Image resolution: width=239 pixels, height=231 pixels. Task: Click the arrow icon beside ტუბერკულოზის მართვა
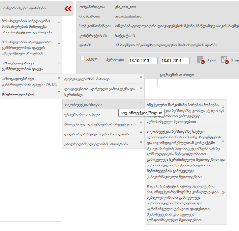(x=141, y=77)
